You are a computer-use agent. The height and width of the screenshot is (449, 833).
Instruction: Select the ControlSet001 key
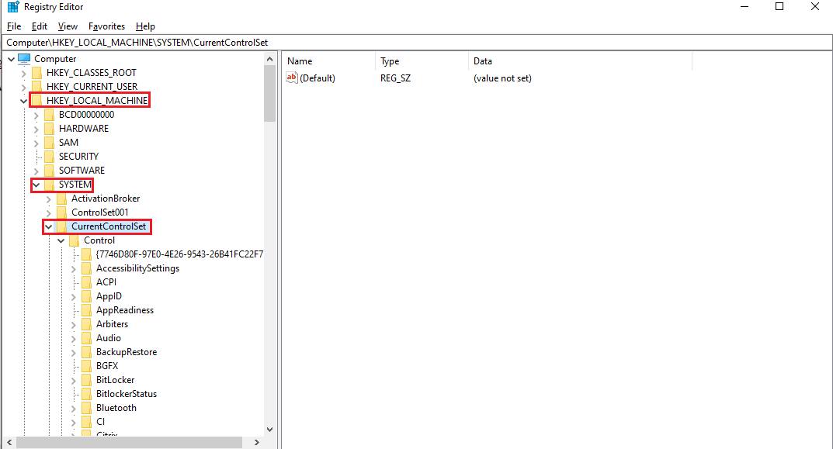coord(100,212)
